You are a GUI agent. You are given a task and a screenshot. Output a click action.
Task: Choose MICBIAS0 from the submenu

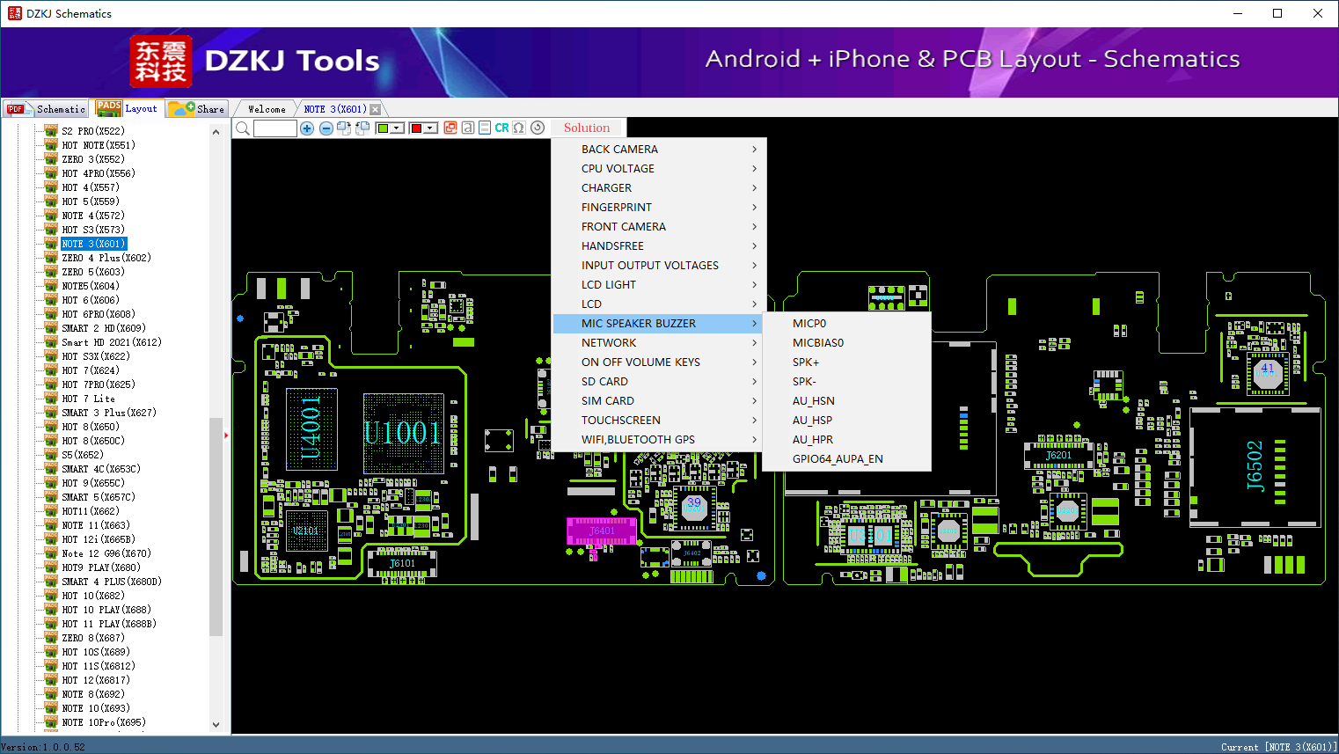[846, 343]
